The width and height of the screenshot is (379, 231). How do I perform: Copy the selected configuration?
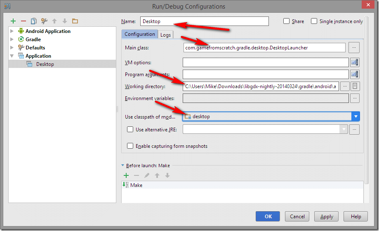33,21
